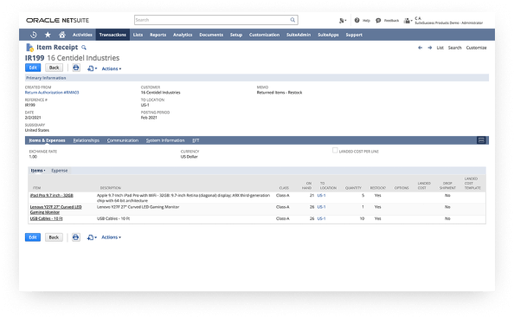Open the Lists menu

(138, 35)
